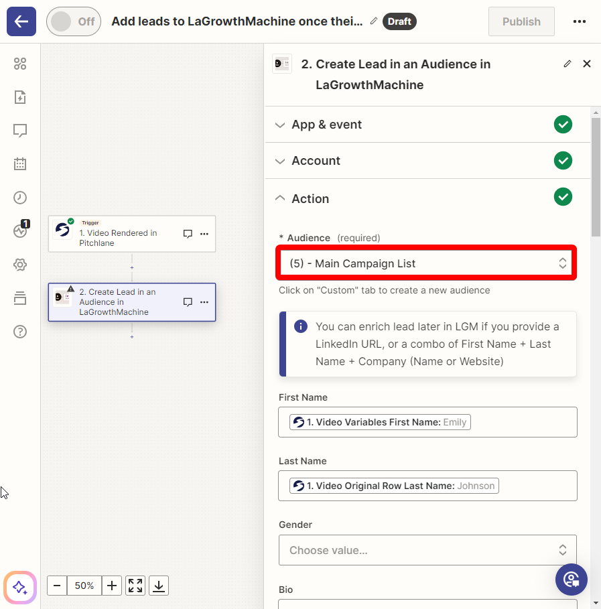Select the Video Rendered in Pitchlane trigger step
The width and height of the screenshot is (601, 609).
click(x=132, y=234)
